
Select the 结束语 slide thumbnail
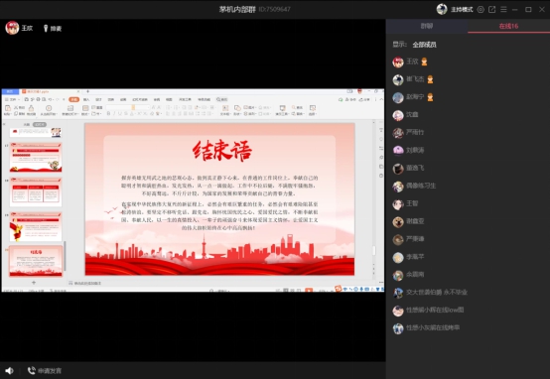pos(36,261)
